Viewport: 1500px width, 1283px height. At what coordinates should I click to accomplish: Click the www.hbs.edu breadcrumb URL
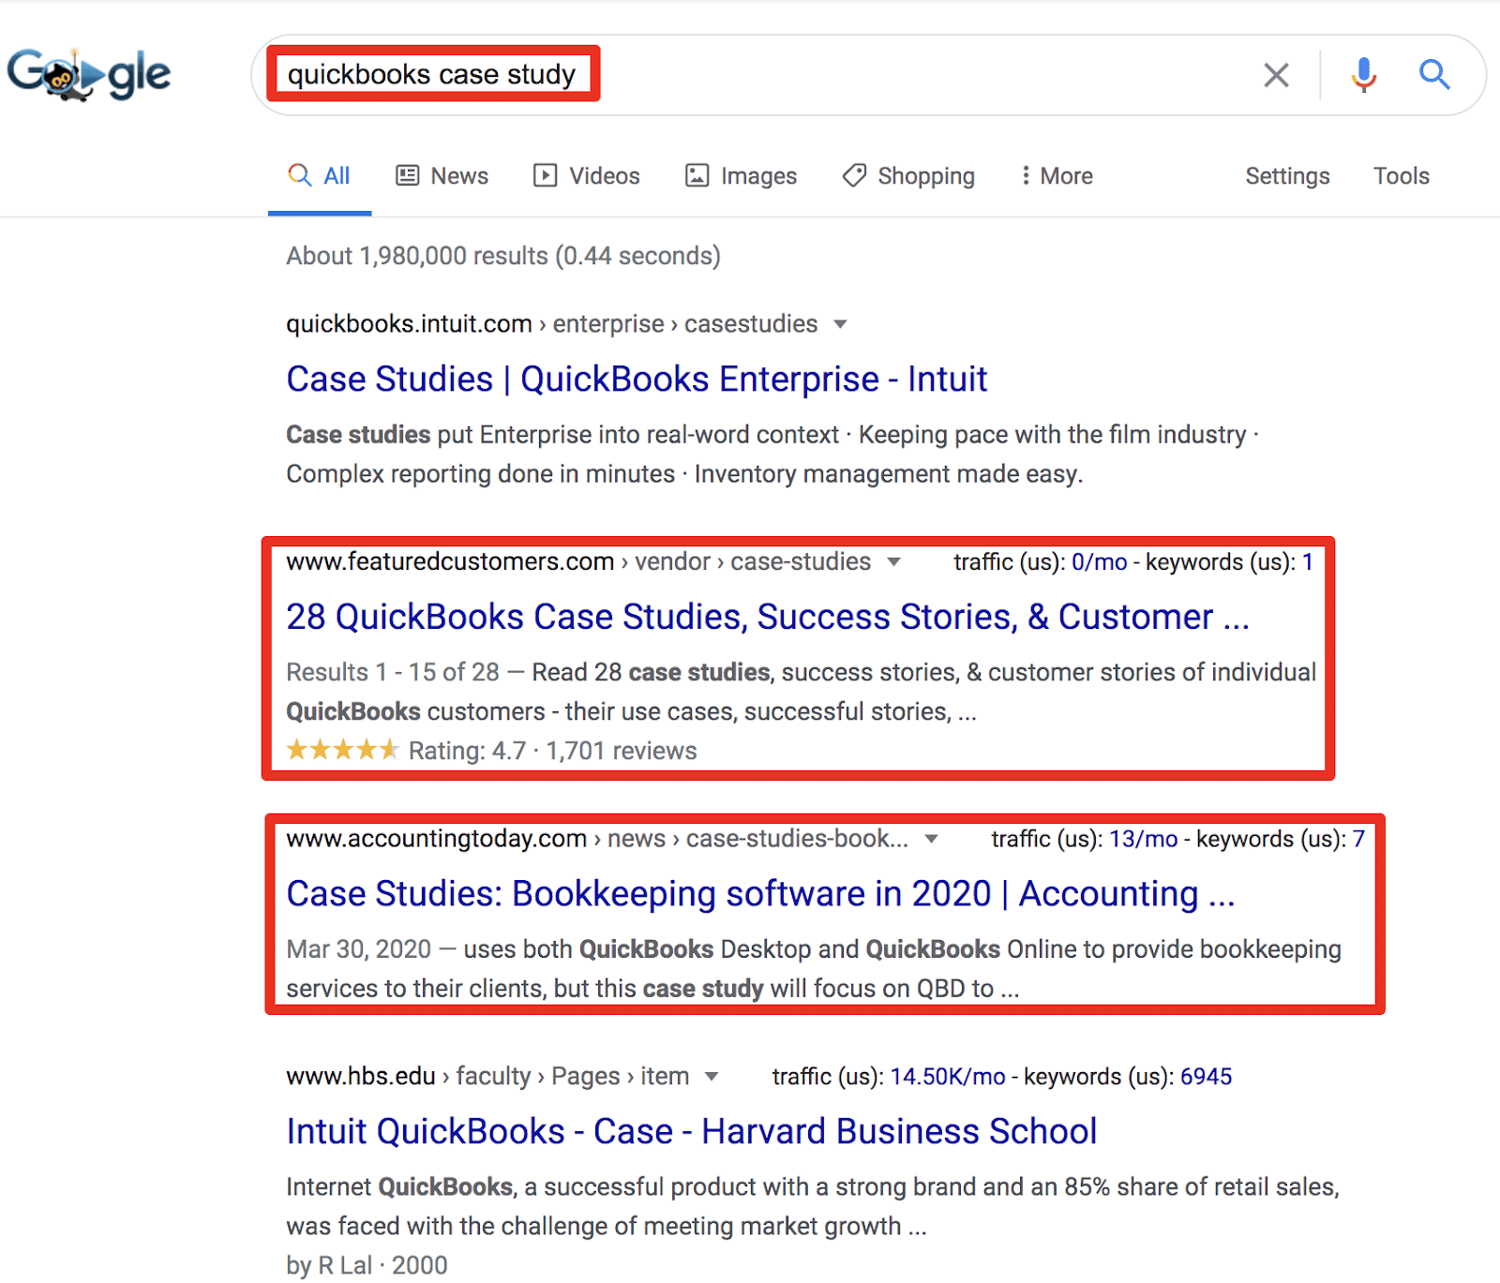[x=487, y=1077]
